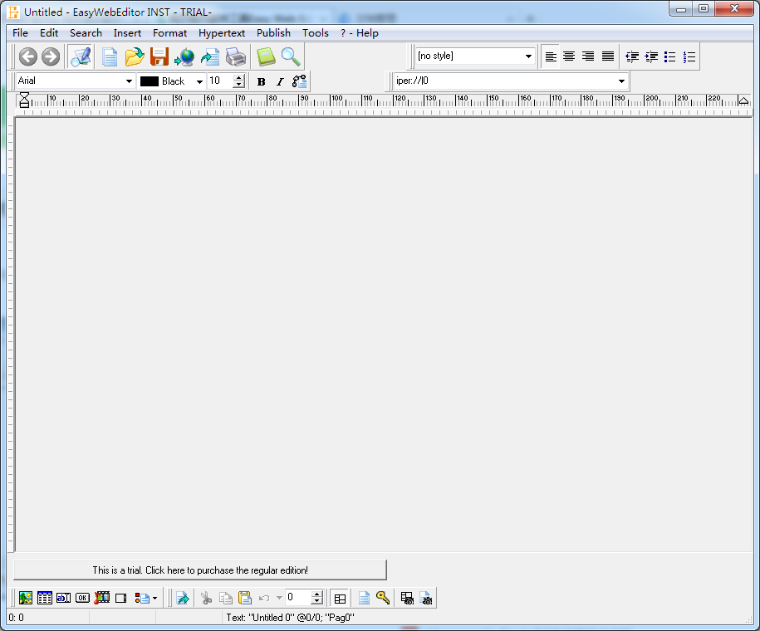Click the magnifying glass search icon

291,56
